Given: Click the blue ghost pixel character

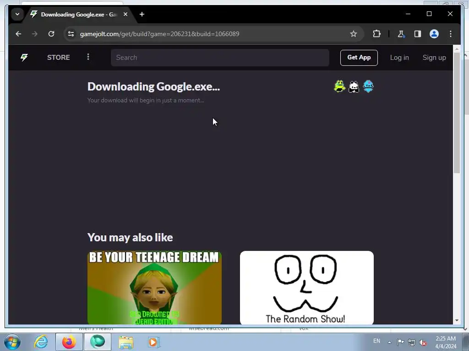Looking at the screenshot, I should tap(368, 86).
